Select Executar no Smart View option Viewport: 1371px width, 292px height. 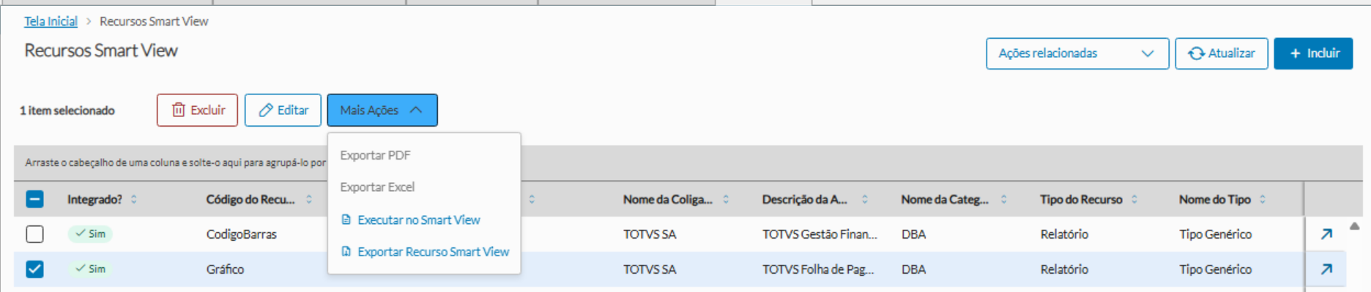(411, 220)
